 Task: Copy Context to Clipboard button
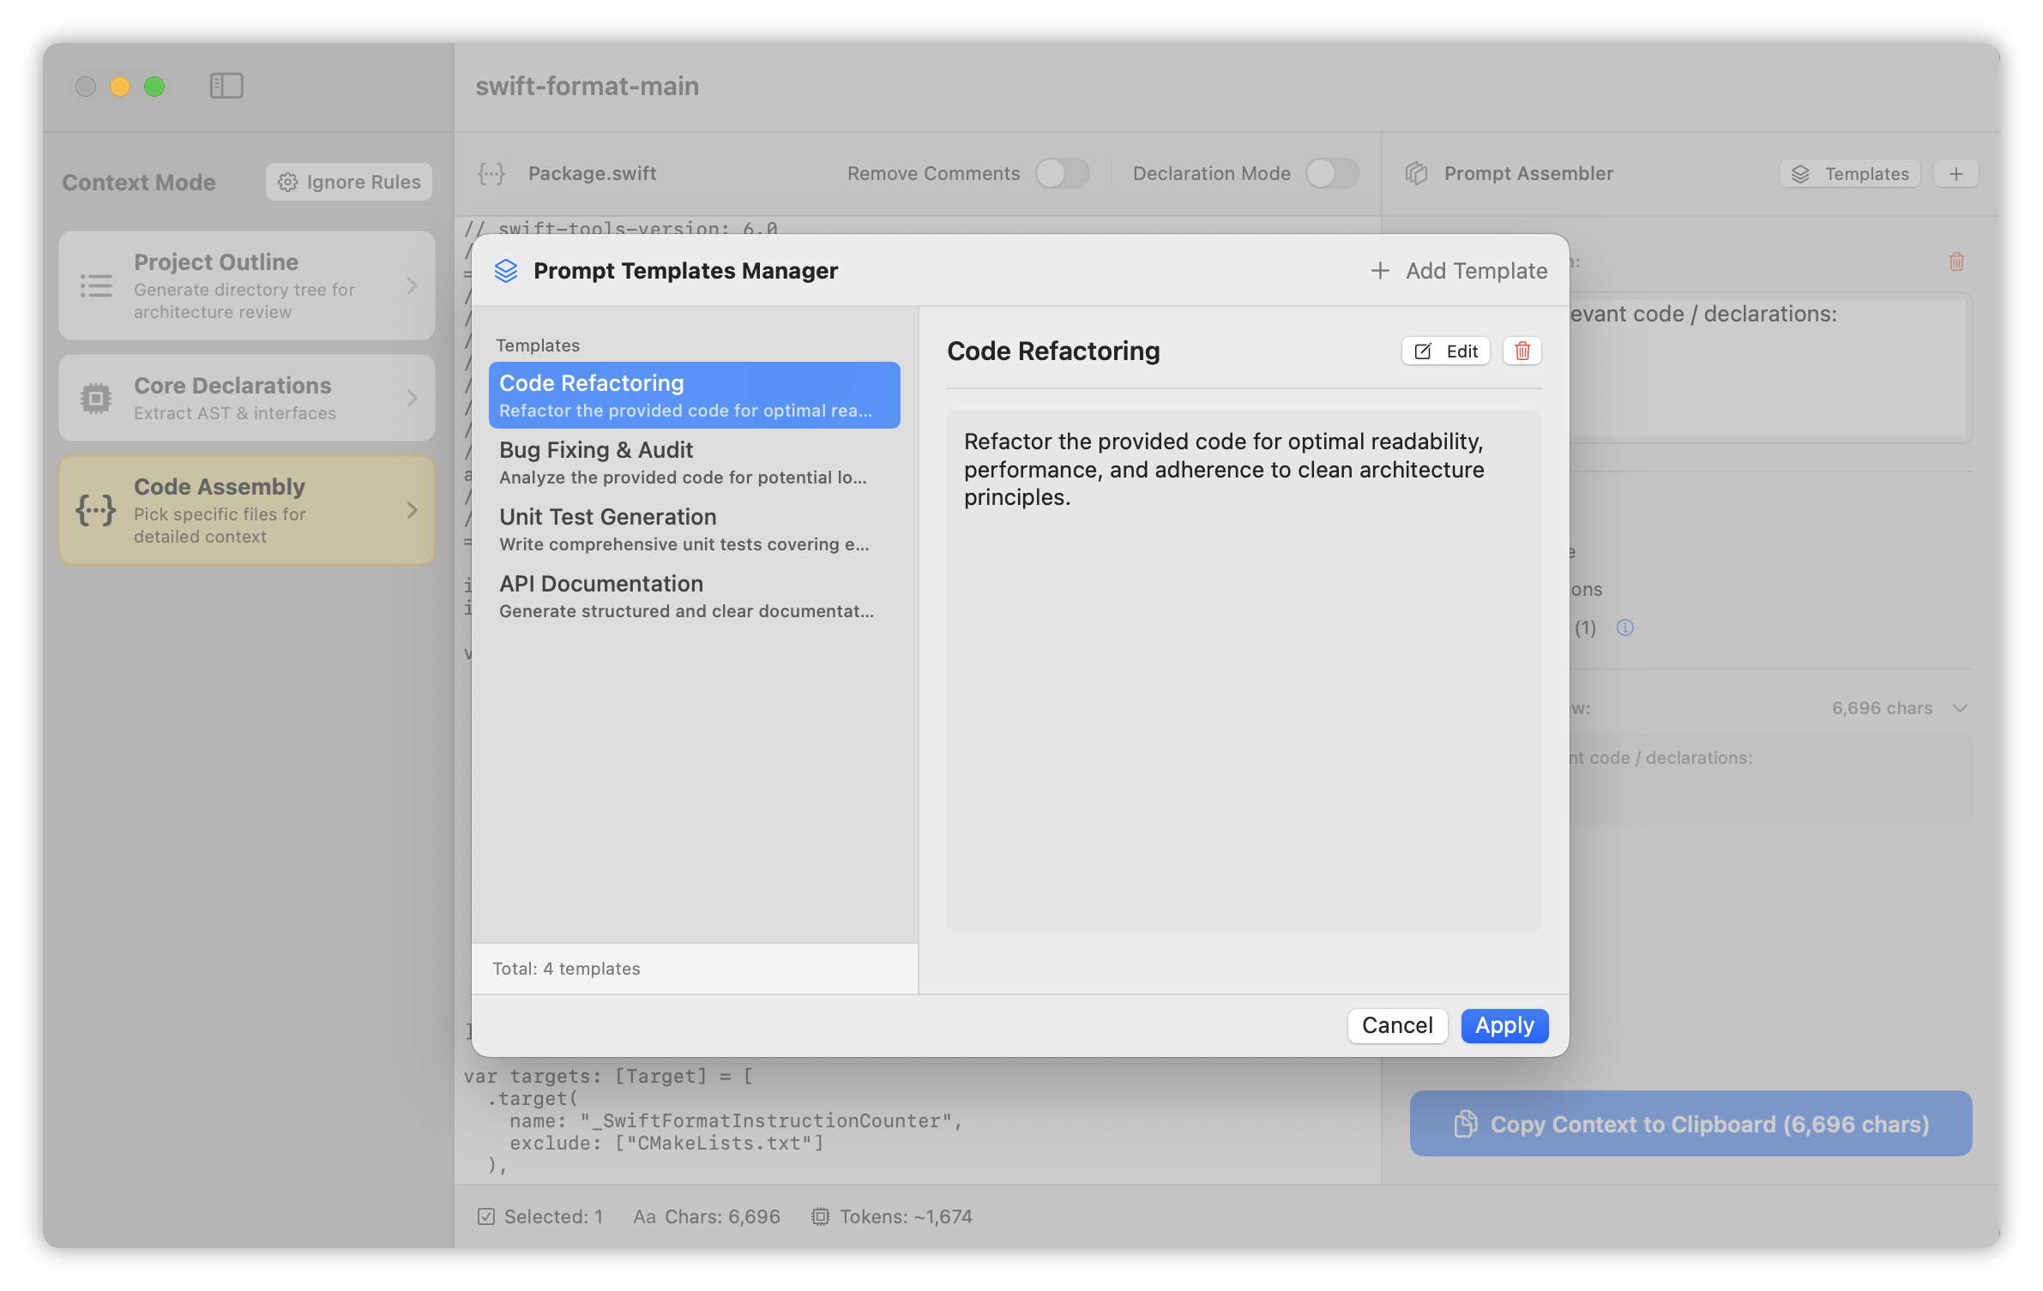pyautogui.click(x=1690, y=1123)
